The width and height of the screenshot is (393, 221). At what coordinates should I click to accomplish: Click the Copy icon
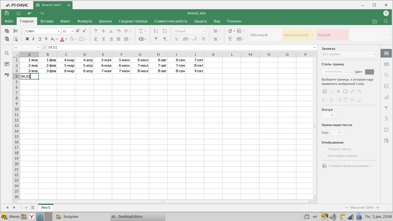click(x=7, y=31)
